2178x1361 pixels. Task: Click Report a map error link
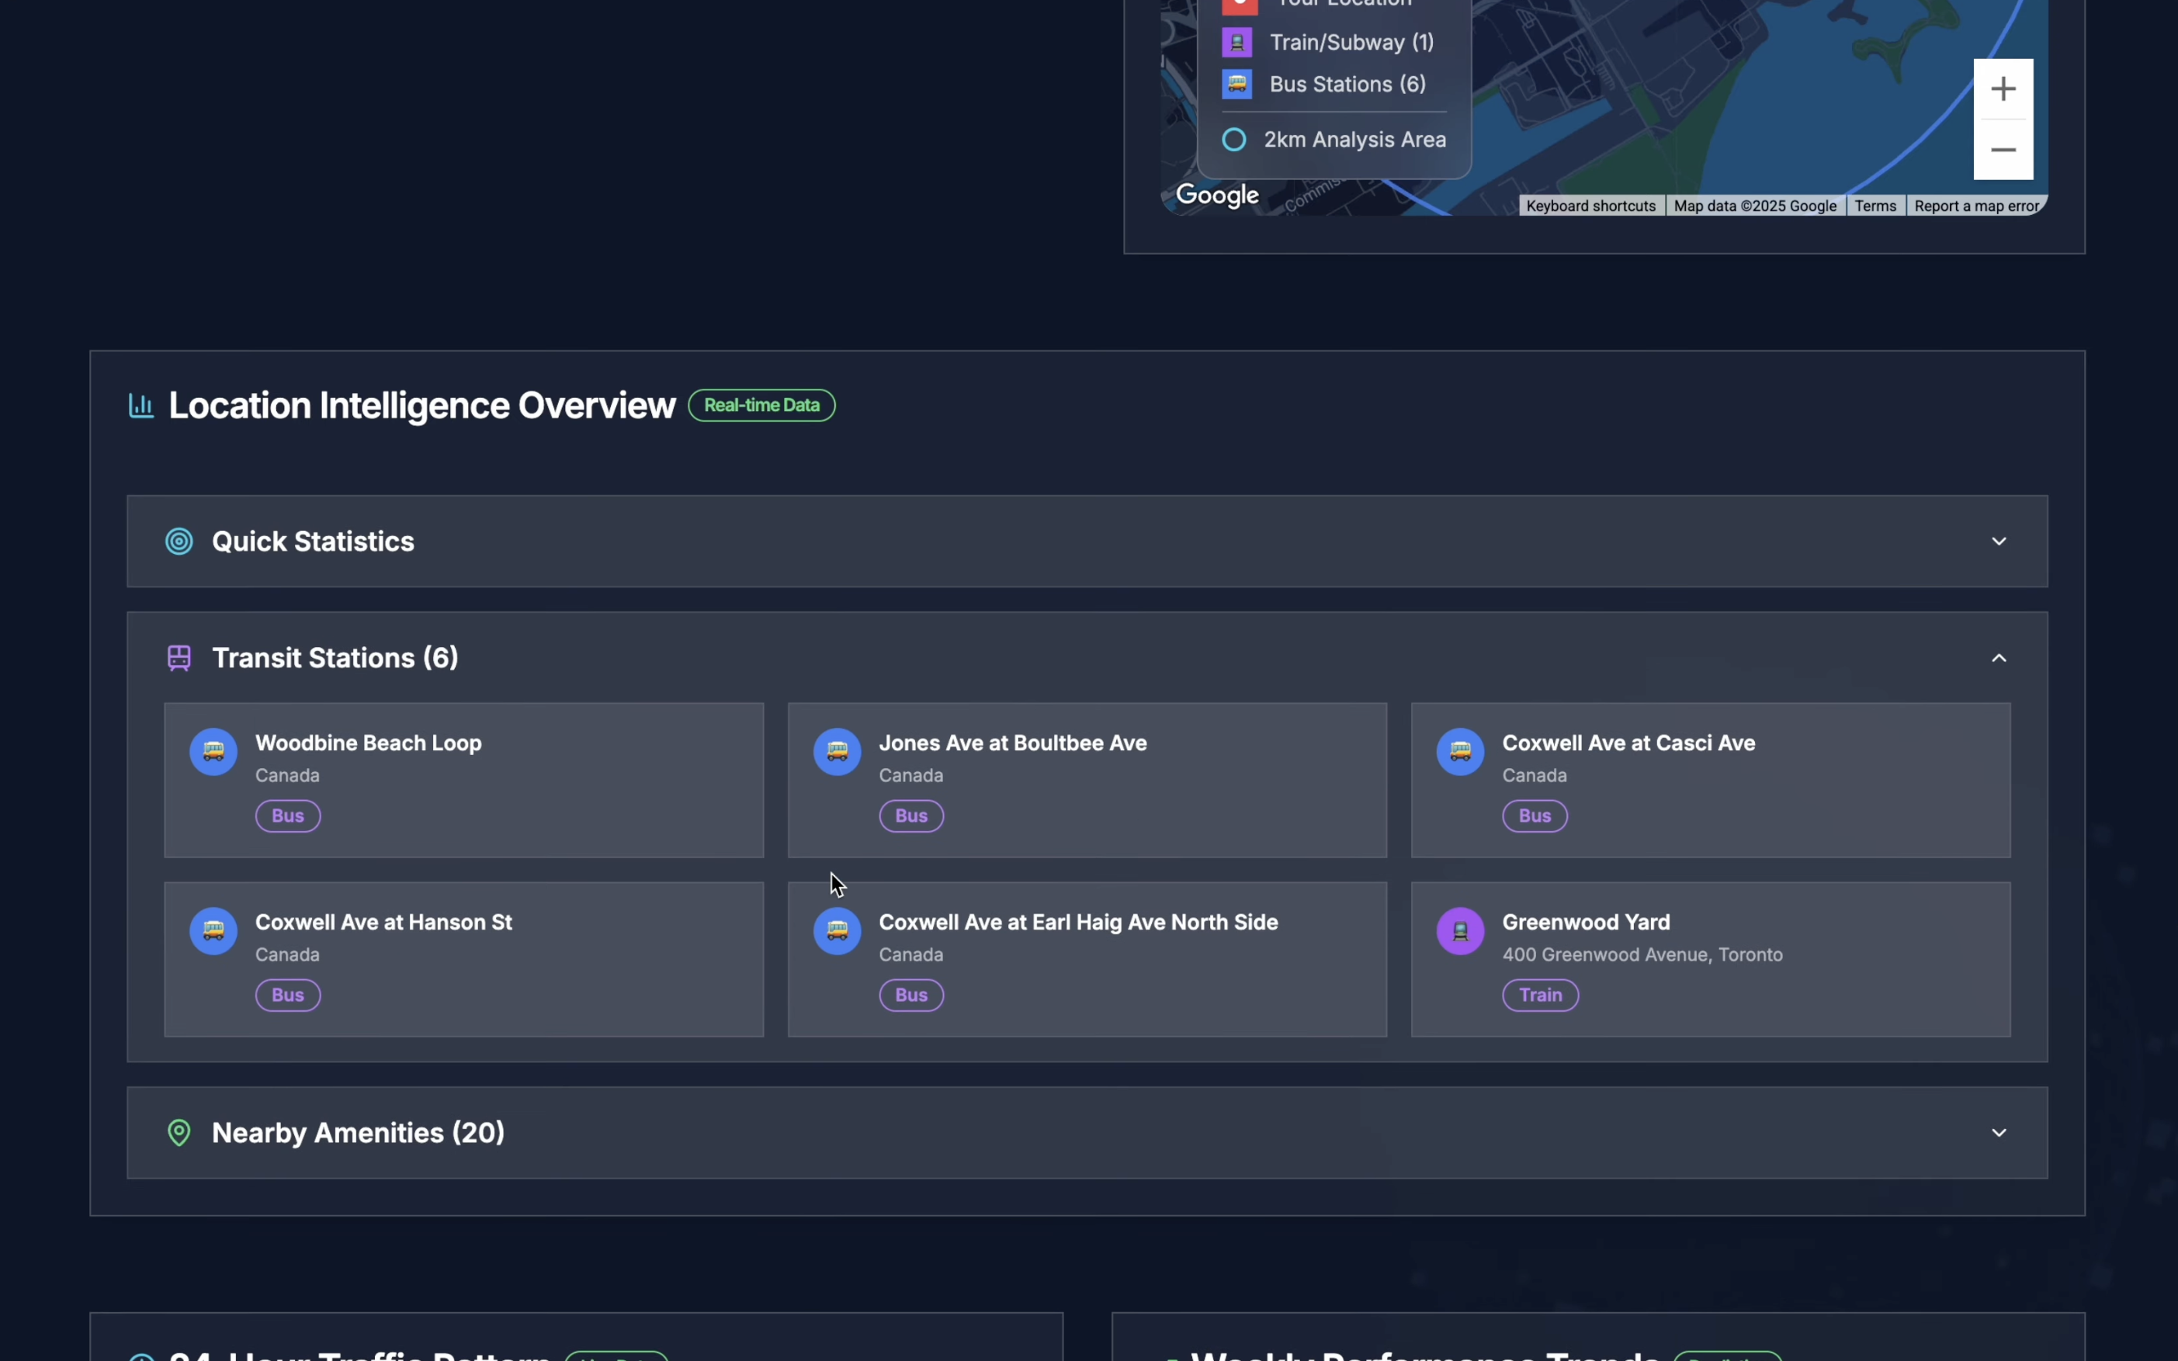tap(1975, 206)
